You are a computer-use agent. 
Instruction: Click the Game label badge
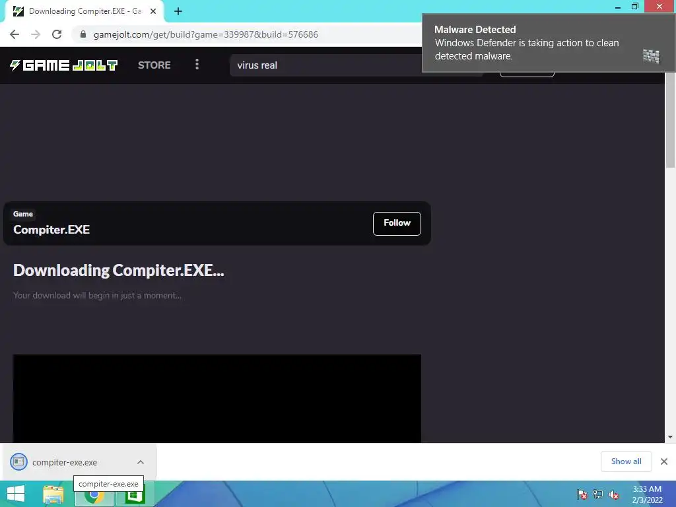tap(23, 214)
